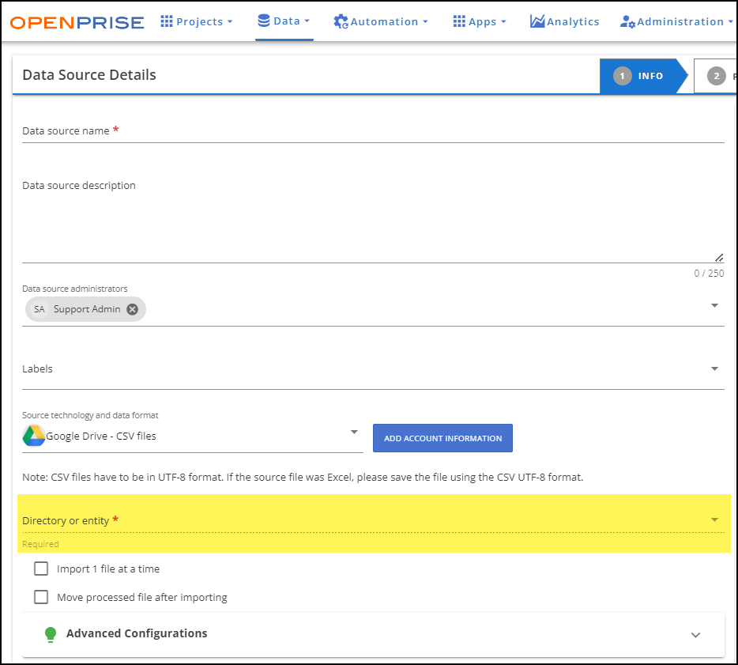
Task: Click the Google Drive icon
Action: pyautogui.click(x=33, y=436)
